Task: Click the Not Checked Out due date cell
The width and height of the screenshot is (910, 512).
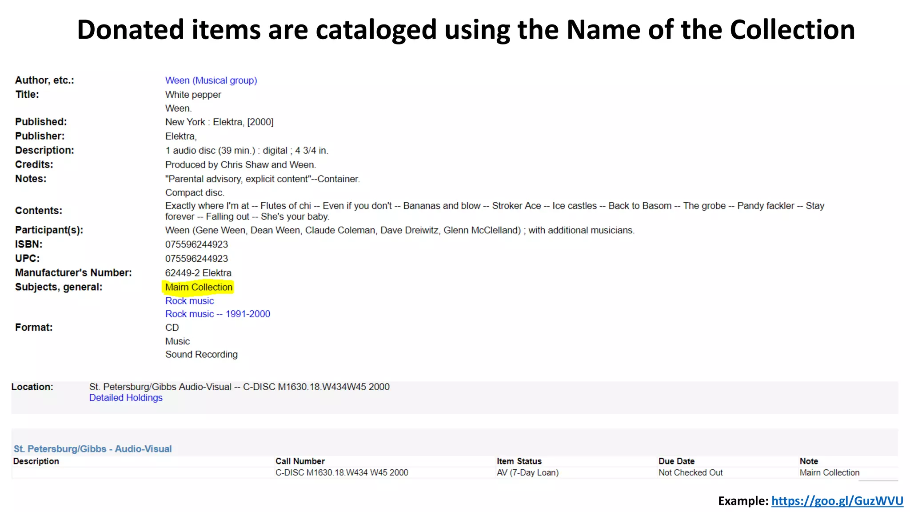Action: (x=690, y=472)
